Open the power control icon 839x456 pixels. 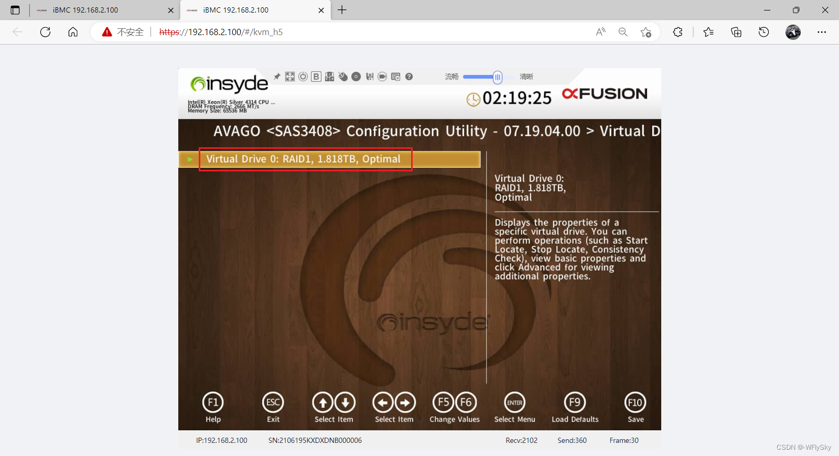tap(303, 77)
